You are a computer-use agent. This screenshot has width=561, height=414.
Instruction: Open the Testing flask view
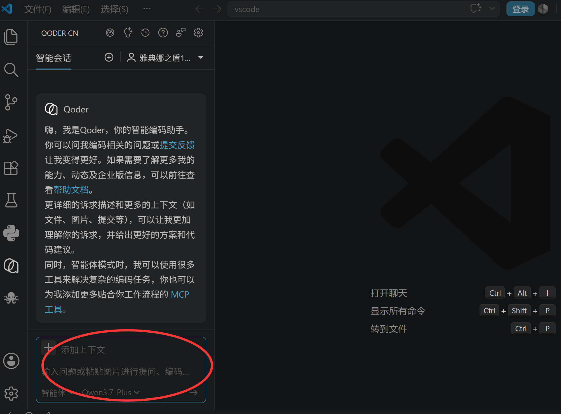click(11, 200)
